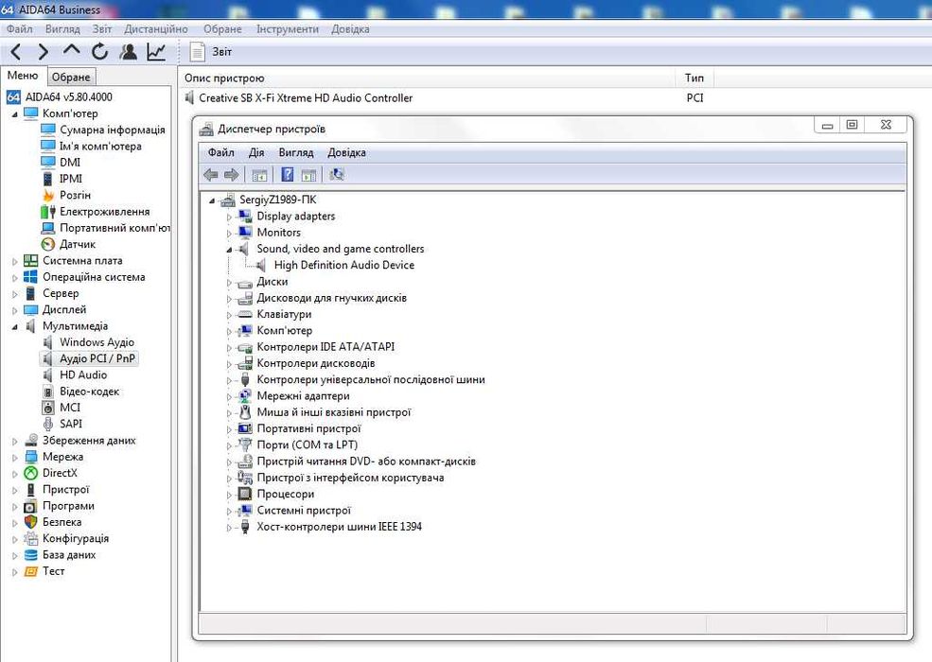The height and width of the screenshot is (662, 932).
Task: Open the AIDA64 Вигляд menu
Action: [62, 29]
